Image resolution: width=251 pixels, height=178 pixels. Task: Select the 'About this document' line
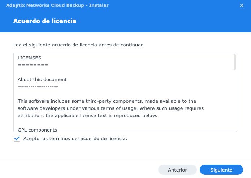(x=42, y=79)
